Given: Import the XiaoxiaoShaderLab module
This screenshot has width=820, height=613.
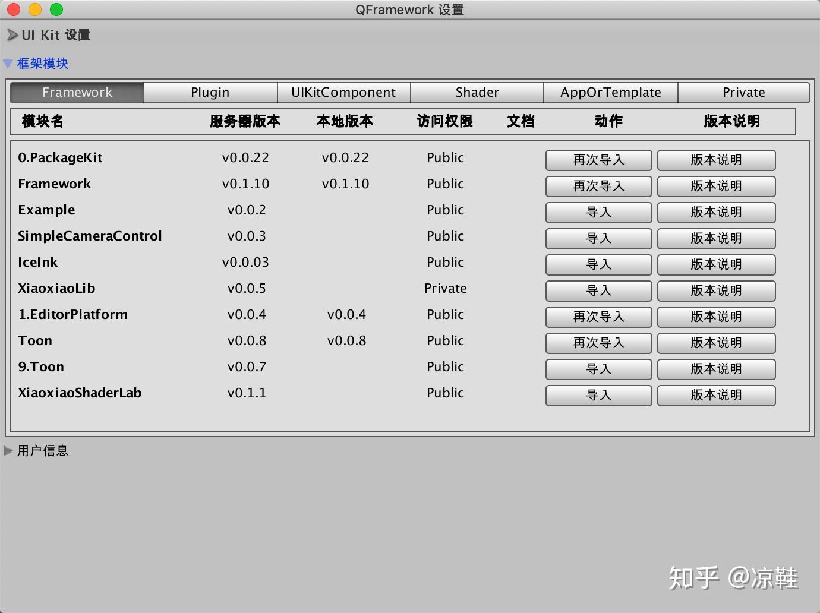Looking at the screenshot, I should pyautogui.click(x=598, y=395).
